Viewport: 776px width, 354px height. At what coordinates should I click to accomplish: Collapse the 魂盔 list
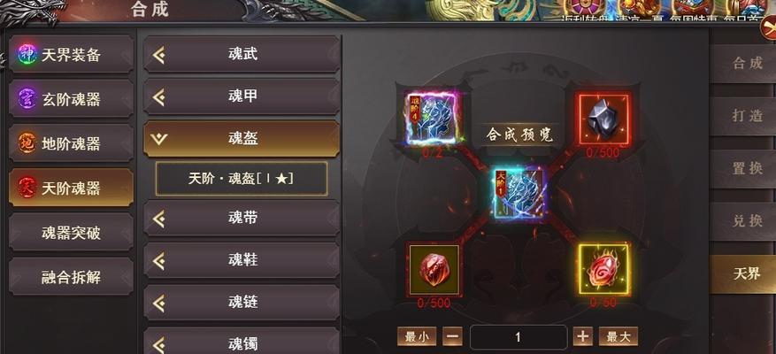pyautogui.click(x=242, y=139)
